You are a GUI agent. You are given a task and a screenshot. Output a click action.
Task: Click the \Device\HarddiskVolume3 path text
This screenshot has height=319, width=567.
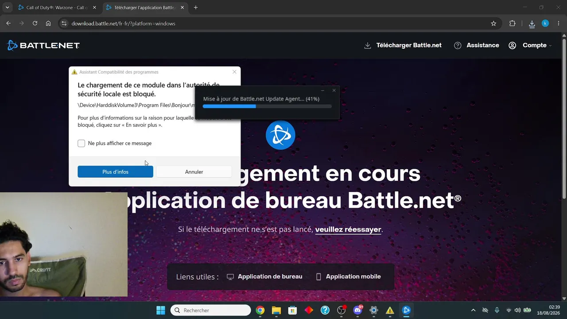pos(136,105)
